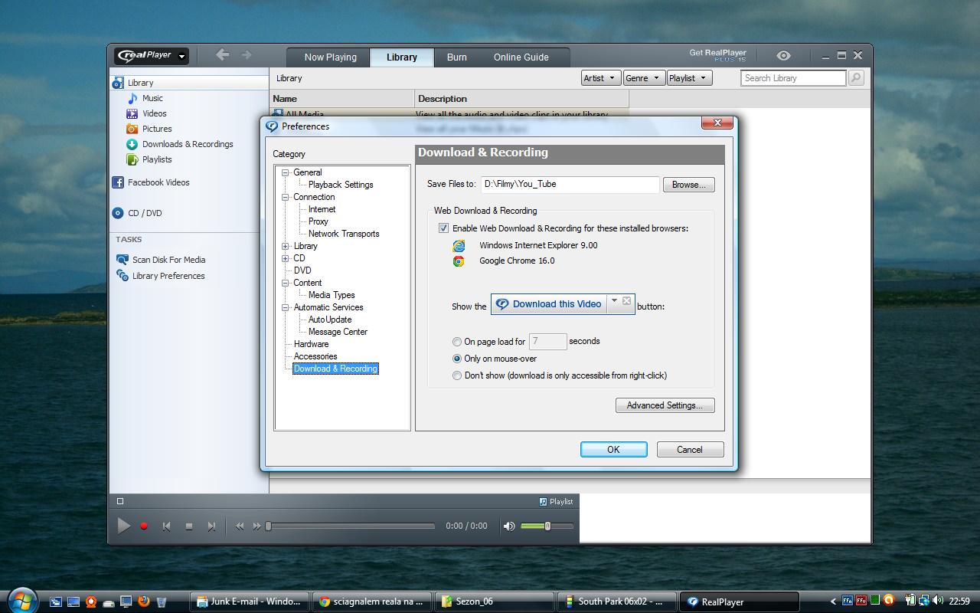Open the Playlist filter dropdown
980x613 pixels.
[688, 78]
